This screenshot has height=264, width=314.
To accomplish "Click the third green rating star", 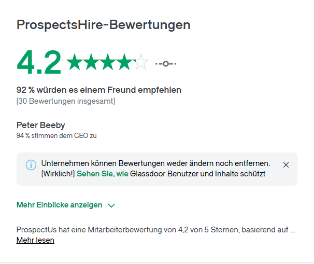I will pyautogui.click(x=108, y=62).
